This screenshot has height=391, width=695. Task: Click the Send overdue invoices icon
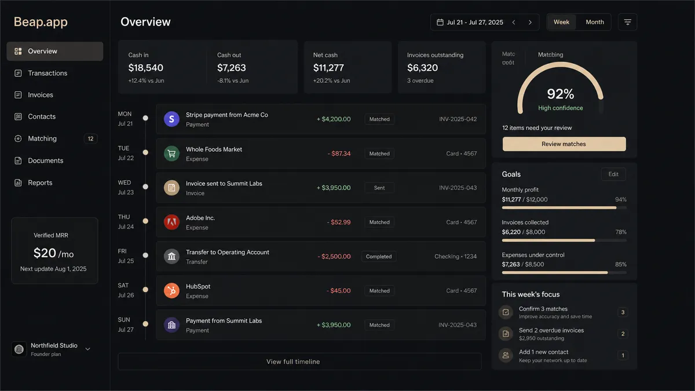click(x=506, y=334)
